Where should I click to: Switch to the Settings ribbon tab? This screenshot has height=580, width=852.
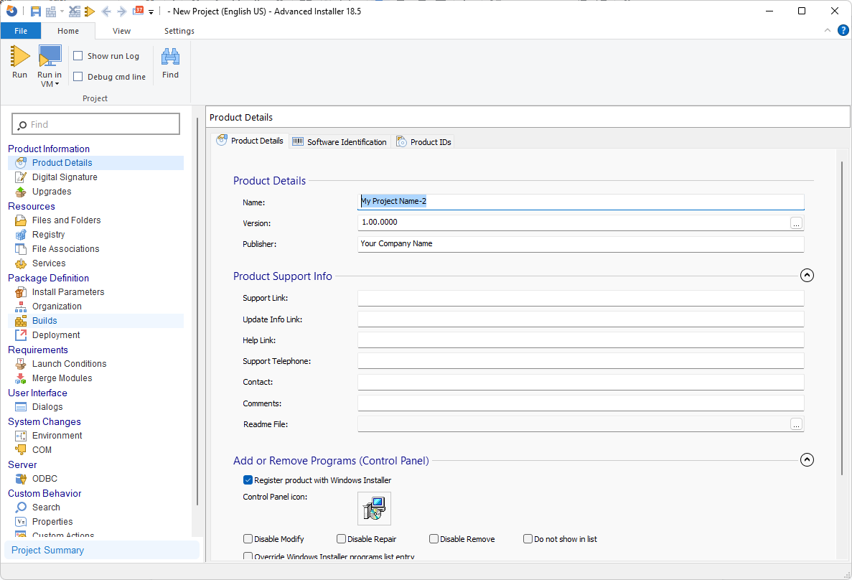179,31
